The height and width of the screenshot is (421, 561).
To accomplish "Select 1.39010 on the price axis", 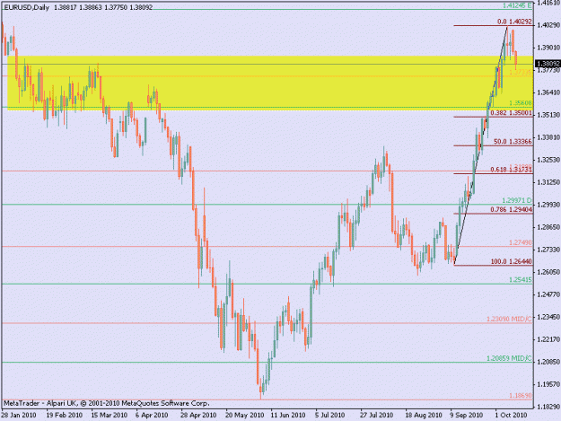I will (x=548, y=48).
